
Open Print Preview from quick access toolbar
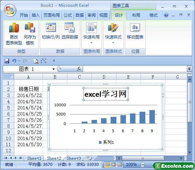pos(36,61)
